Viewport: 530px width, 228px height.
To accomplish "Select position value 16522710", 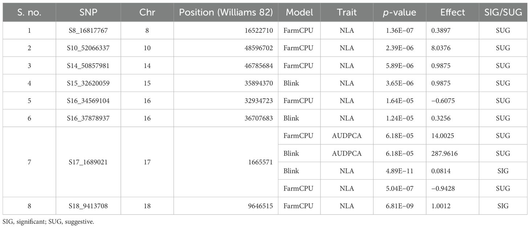I will coord(226,30).
